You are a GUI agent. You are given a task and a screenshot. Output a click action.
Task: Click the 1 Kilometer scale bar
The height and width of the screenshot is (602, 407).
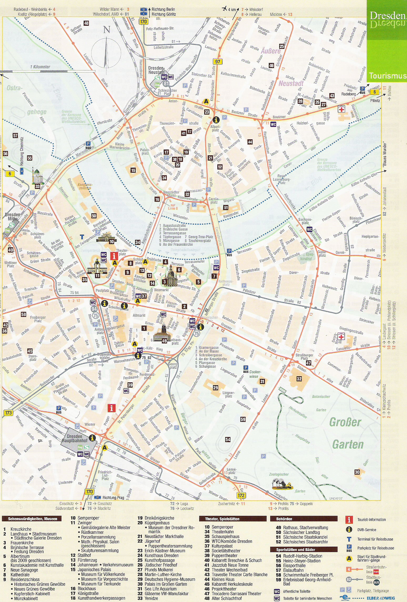(48, 71)
